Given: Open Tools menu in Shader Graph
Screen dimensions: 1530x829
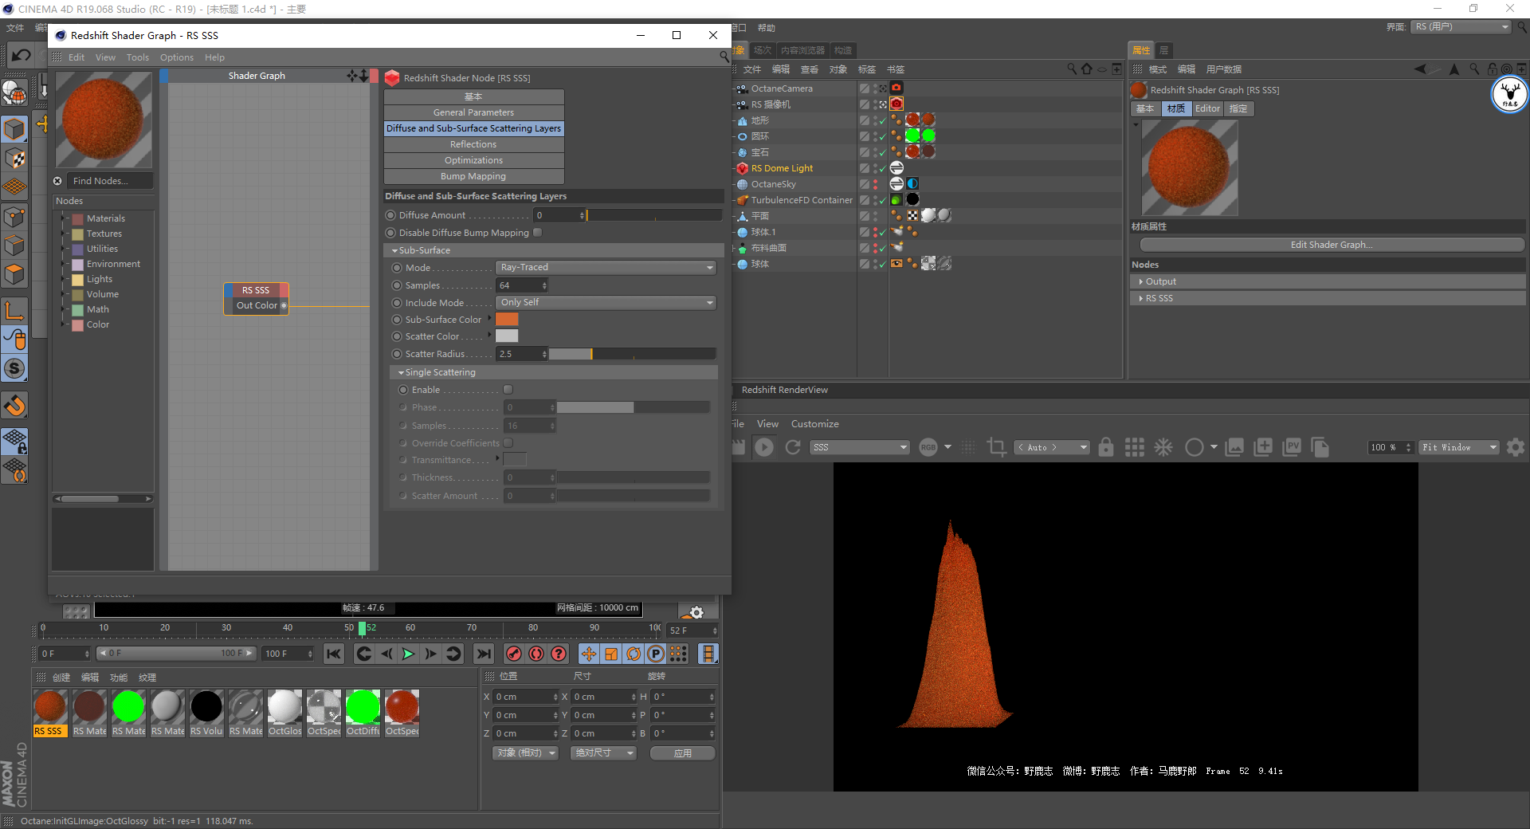Looking at the screenshot, I should 138,57.
